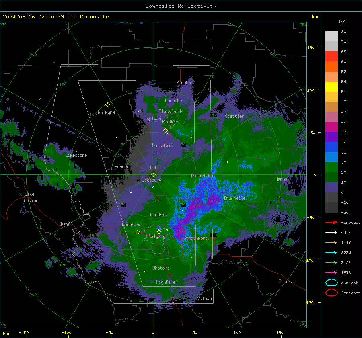Click the RockyMH label
This screenshot has height=338, width=362.
click(x=106, y=113)
